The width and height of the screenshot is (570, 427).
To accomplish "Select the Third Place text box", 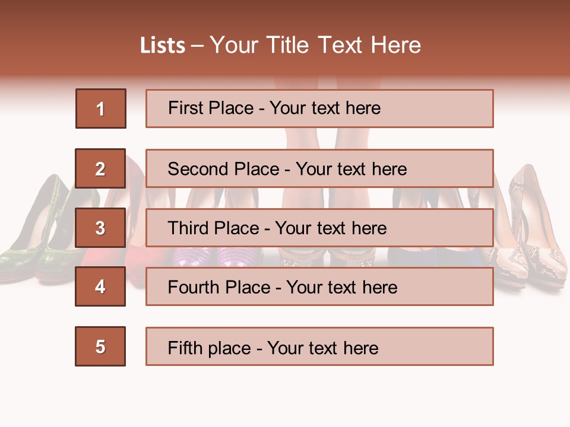I will 319,228.
